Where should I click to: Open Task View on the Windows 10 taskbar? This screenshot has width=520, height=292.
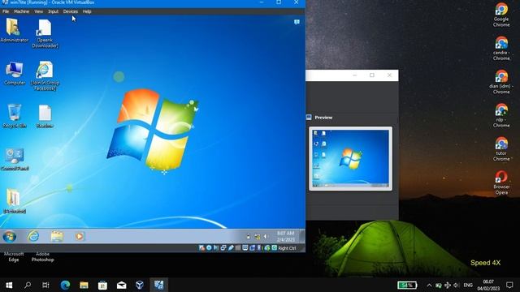tap(45, 285)
